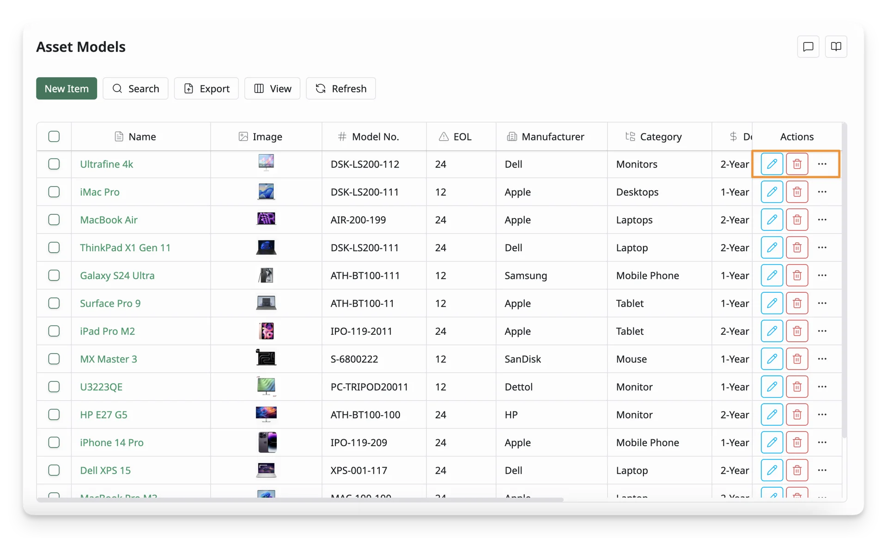The width and height of the screenshot is (887, 538).
Task: Open more actions for U3223QE
Action: pos(822,387)
